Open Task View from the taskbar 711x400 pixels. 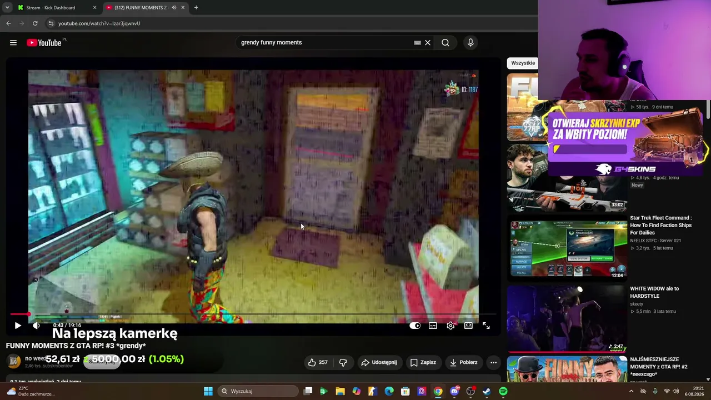[x=308, y=391]
